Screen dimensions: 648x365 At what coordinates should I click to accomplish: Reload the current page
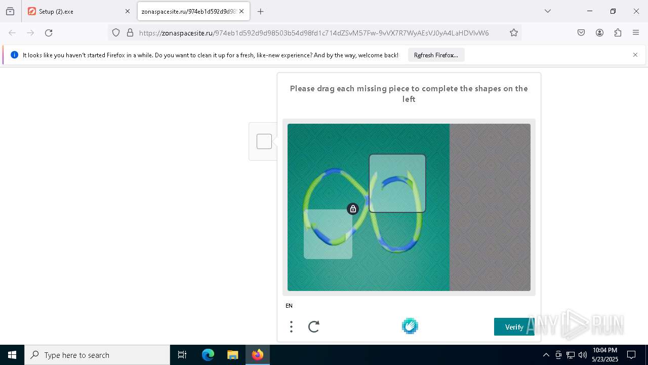(49, 33)
